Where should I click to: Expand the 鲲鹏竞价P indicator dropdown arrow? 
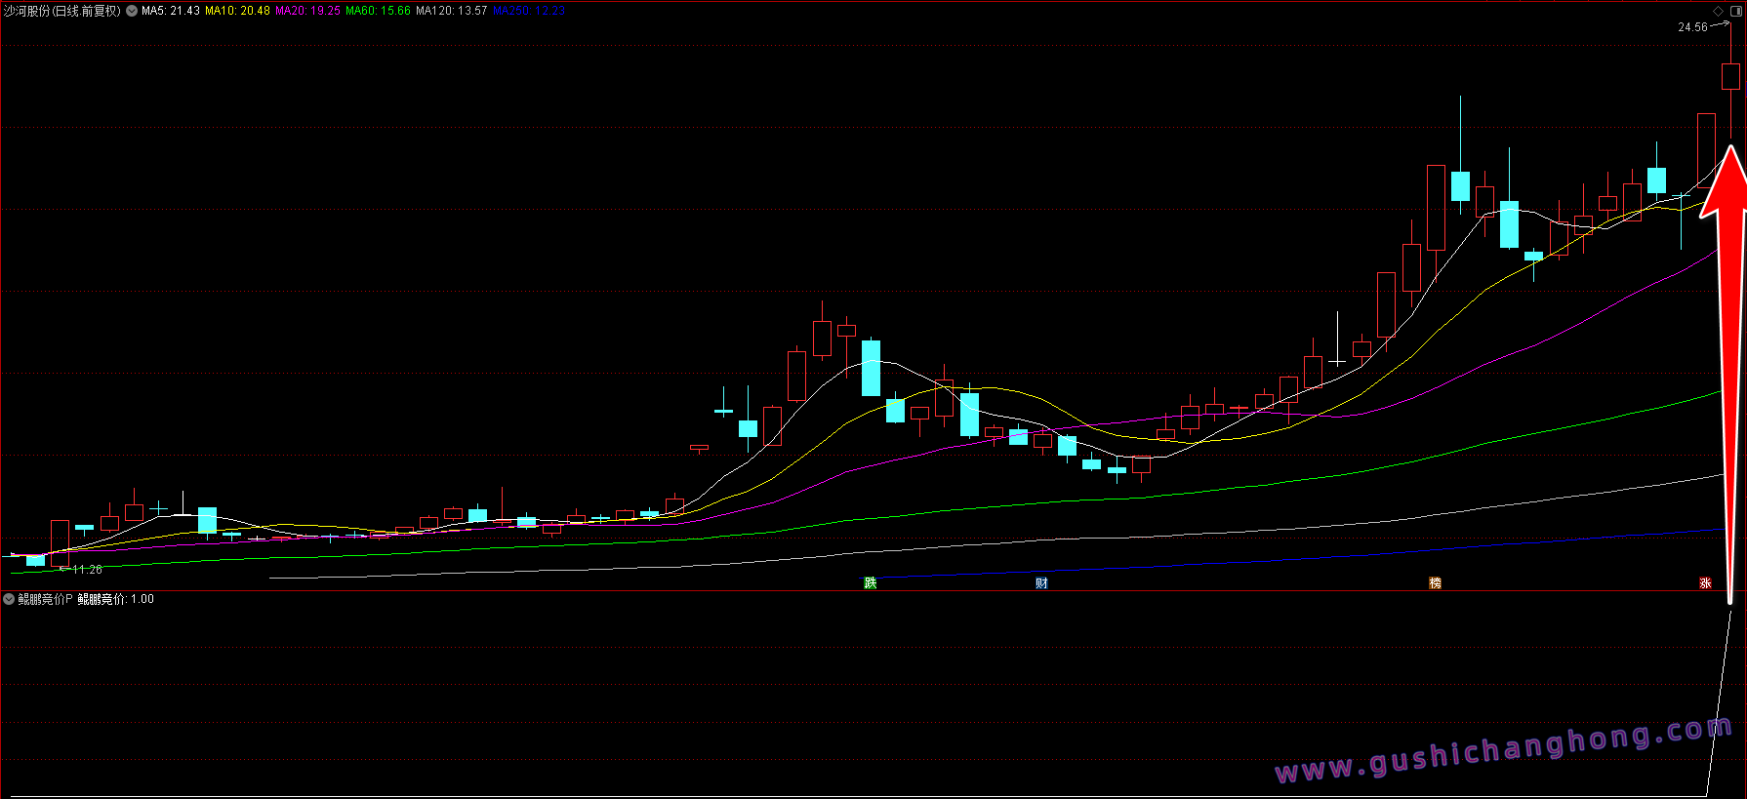tap(9, 599)
